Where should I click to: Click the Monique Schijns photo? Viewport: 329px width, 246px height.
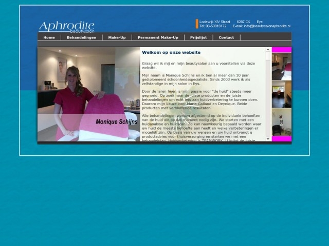pyautogui.click(x=88, y=95)
